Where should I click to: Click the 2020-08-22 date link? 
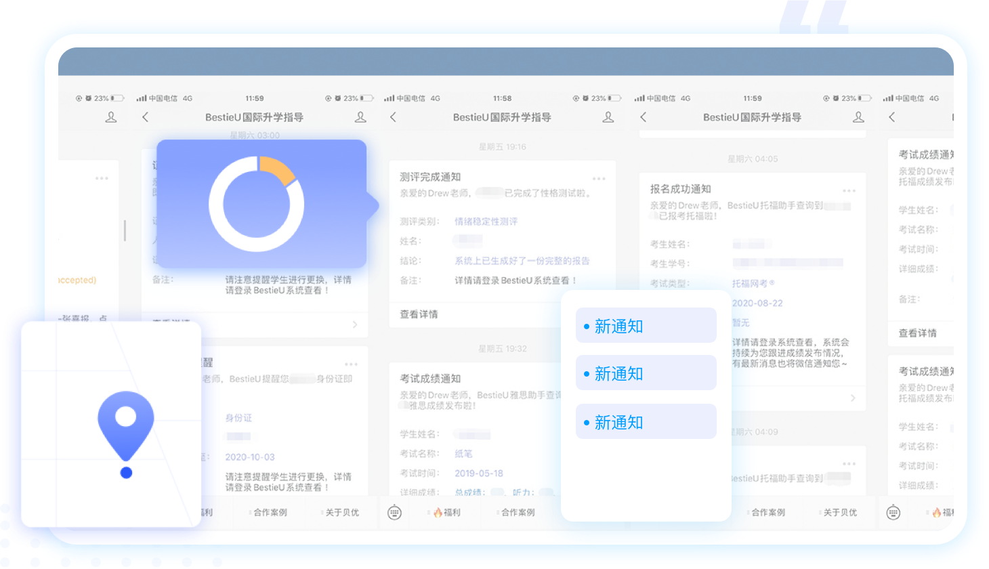click(x=757, y=303)
